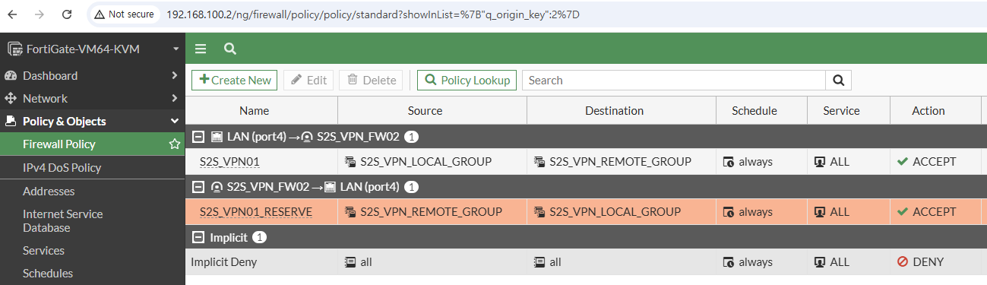Click the policy Search input field
This screenshot has height=285, width=987.
click(674, 80)
